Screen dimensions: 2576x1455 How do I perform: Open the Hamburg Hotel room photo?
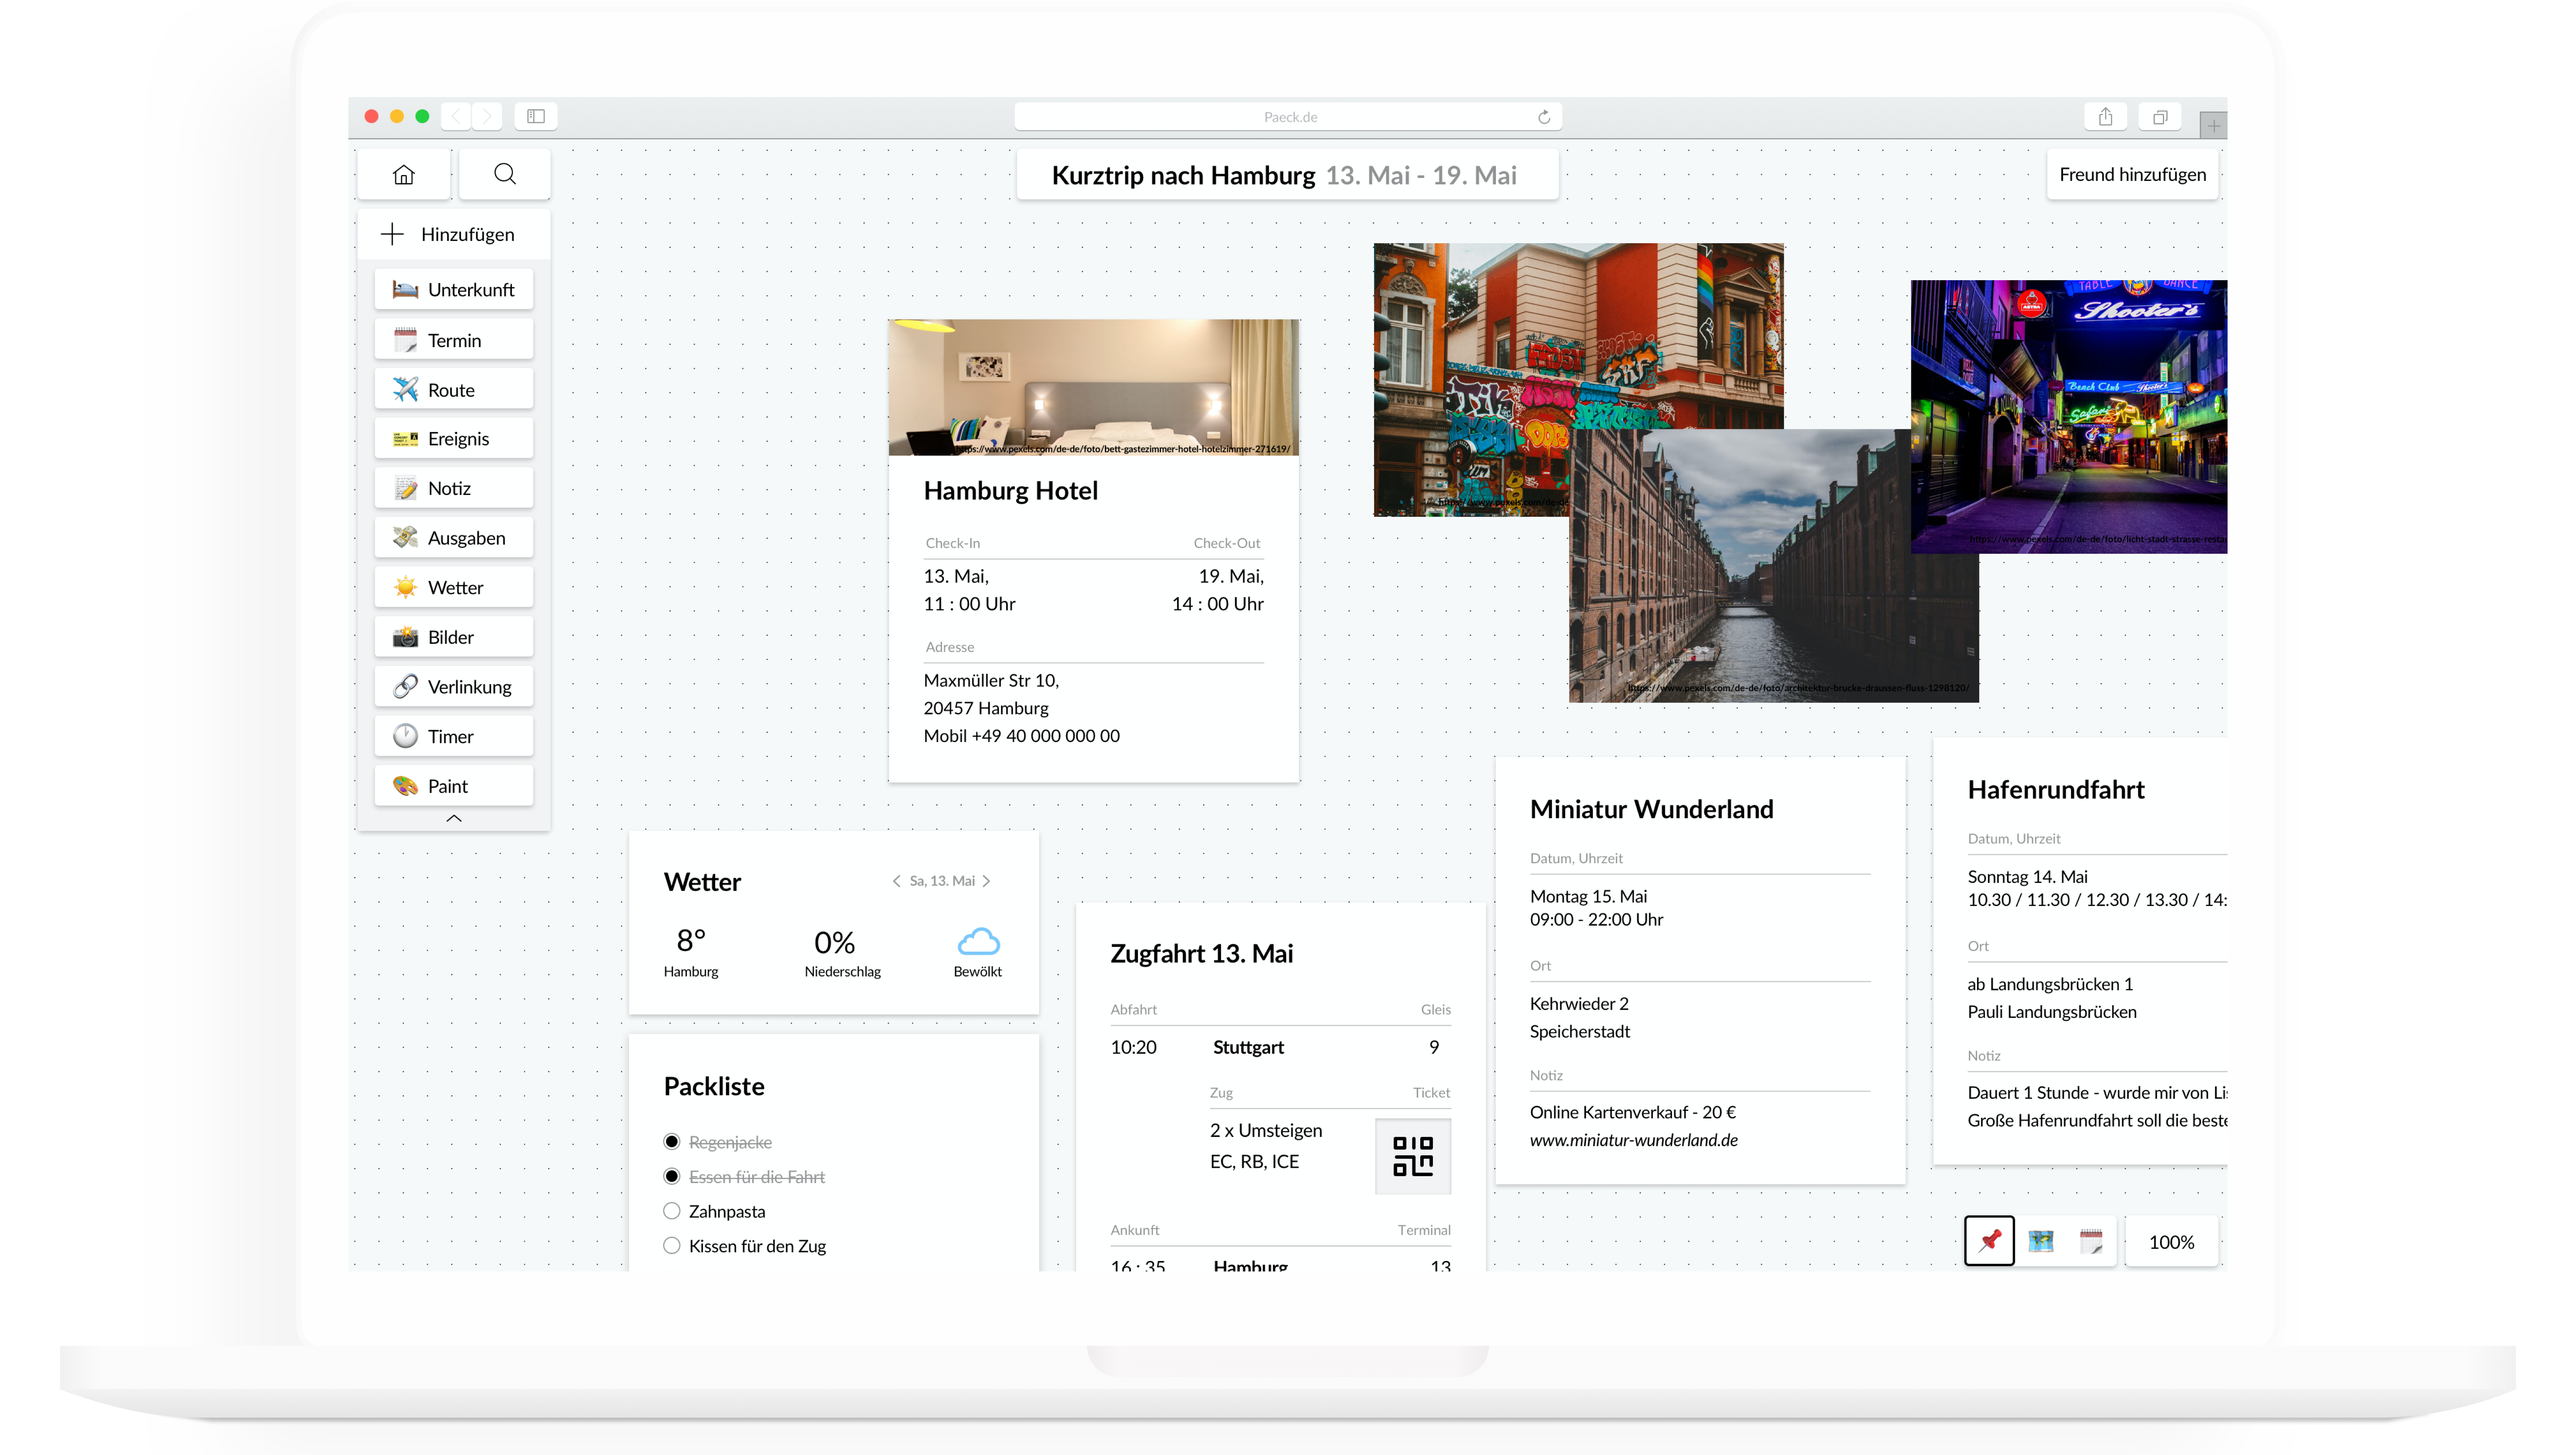(1094, 387)
